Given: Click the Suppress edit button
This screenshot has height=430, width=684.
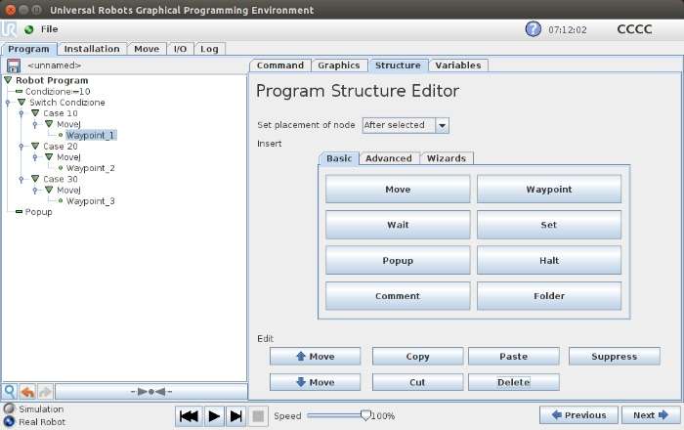Looking at the screenshot, I should (615, 357).
